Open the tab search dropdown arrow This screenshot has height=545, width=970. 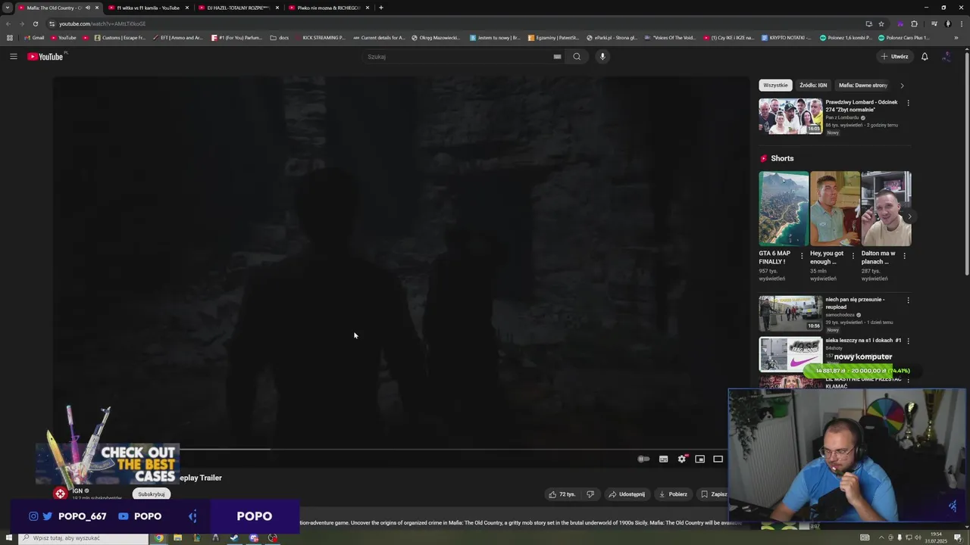point(8,8)
